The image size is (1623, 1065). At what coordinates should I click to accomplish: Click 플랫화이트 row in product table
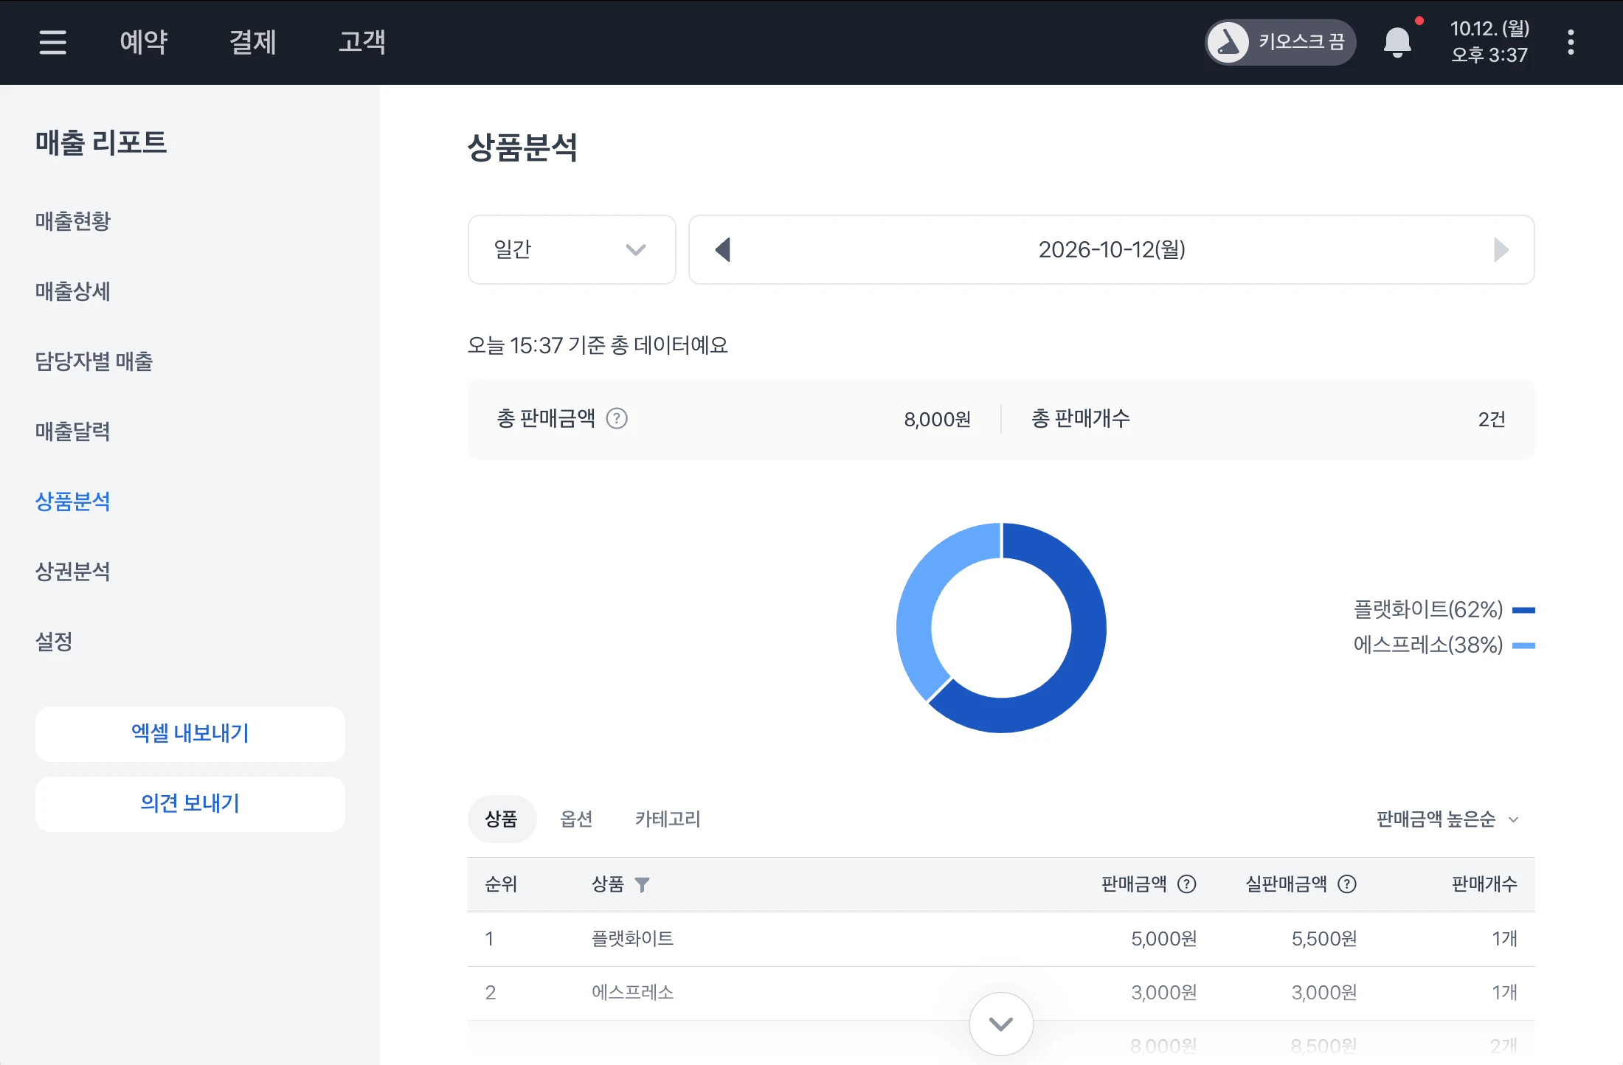[x=1001, y=939]
